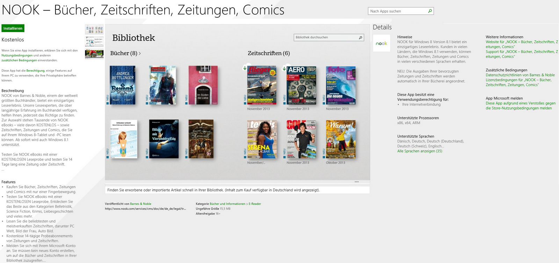This screenshot has height=263, width=559.
Task: Open the 'Im Süden die Liebe' book
Action: (203, 85)
